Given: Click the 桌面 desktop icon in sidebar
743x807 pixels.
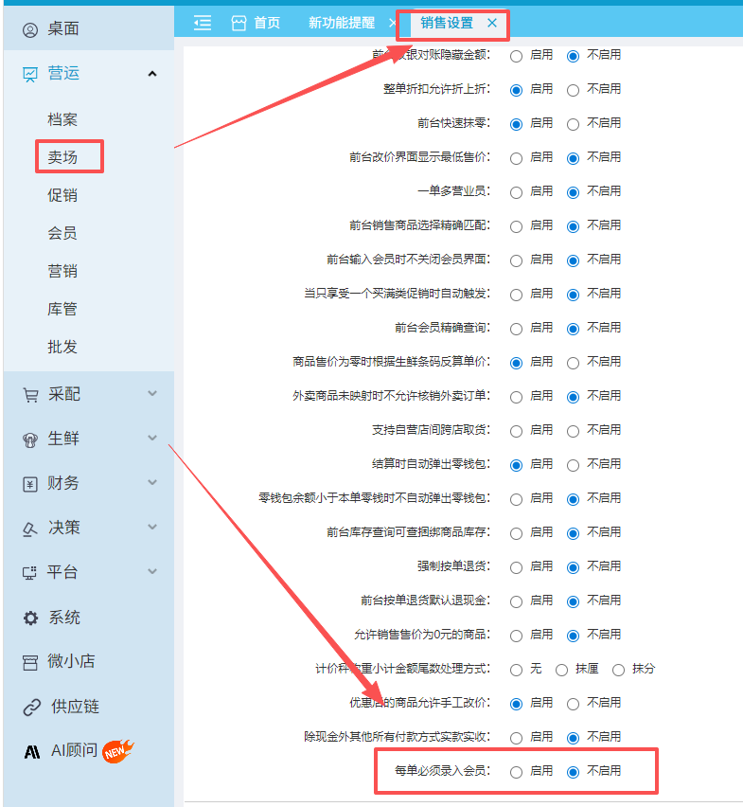Looking at the screenshot, I should (30, 30).
